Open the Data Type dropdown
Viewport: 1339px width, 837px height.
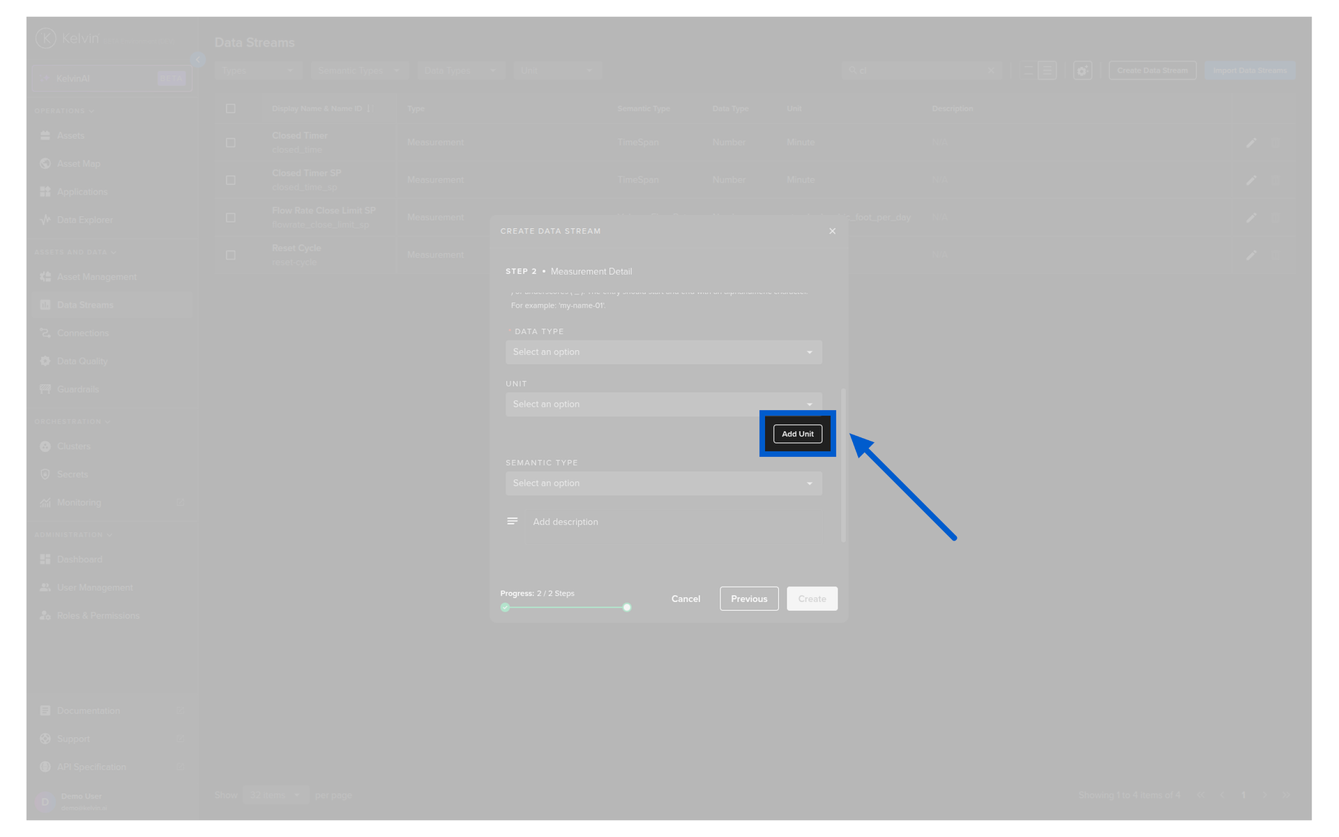tap(663, 352)
